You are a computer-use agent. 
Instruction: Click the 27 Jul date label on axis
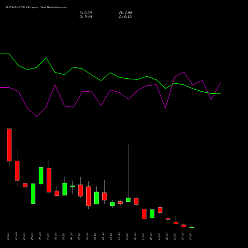190,237
